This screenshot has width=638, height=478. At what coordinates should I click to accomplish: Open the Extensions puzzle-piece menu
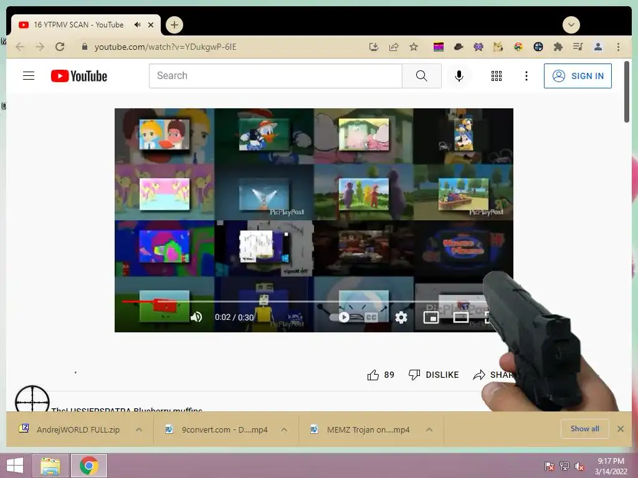pyautogui.click(x=558, y=47)
